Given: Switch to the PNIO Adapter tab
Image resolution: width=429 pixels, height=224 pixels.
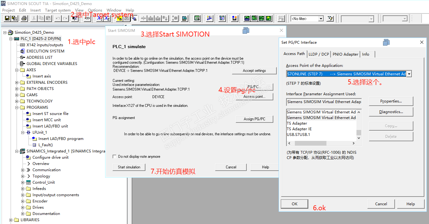Looking at the screenshot, I should [x=346, y=54].
